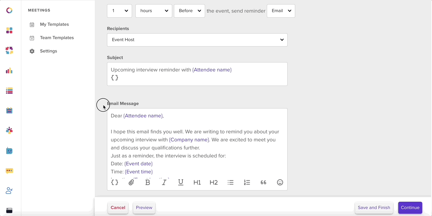The image size is (432, 216).
Task: Toggle bold formatting
Action: (x=148, y=182)
